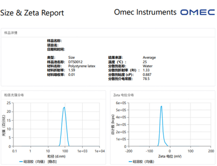Click the blue legend line in size chart
The height and width of the screenshot is (166, 217).
coord(22,162)
